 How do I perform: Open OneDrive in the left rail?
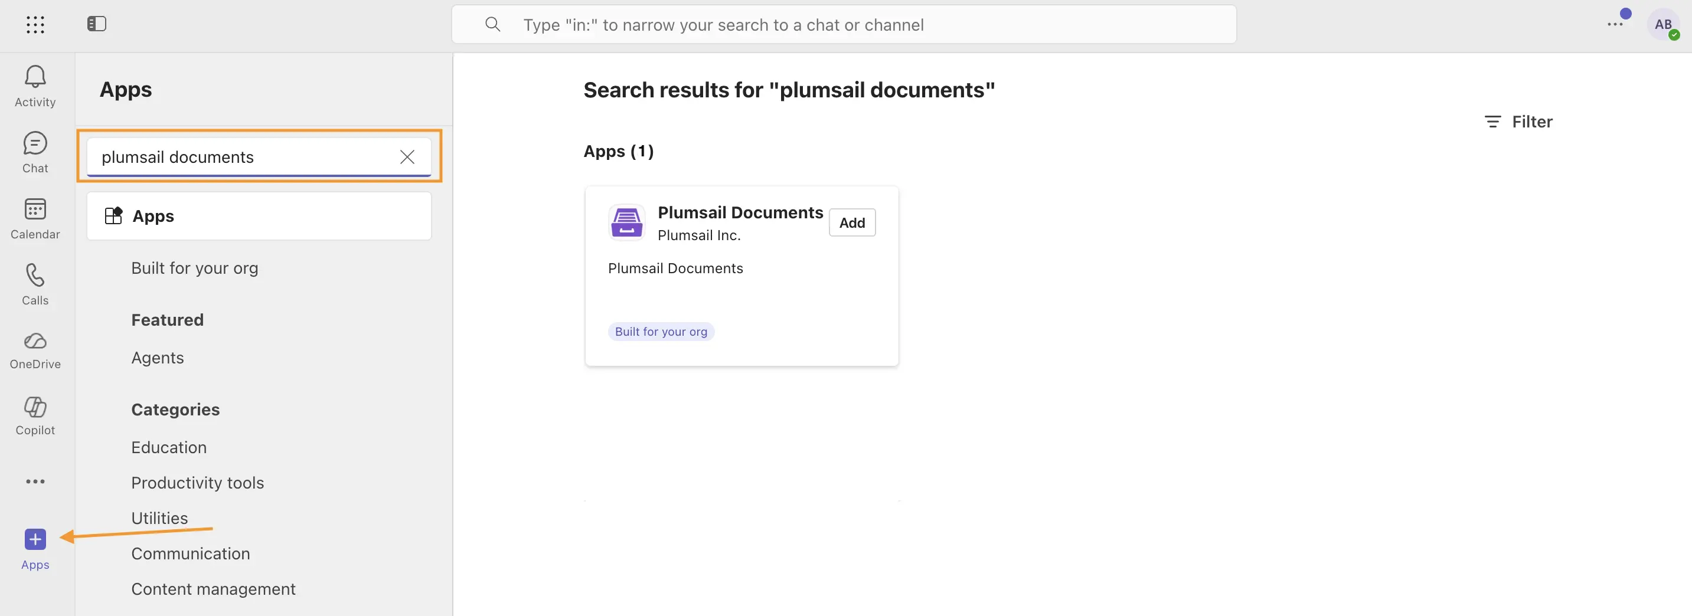coord(35,350)
